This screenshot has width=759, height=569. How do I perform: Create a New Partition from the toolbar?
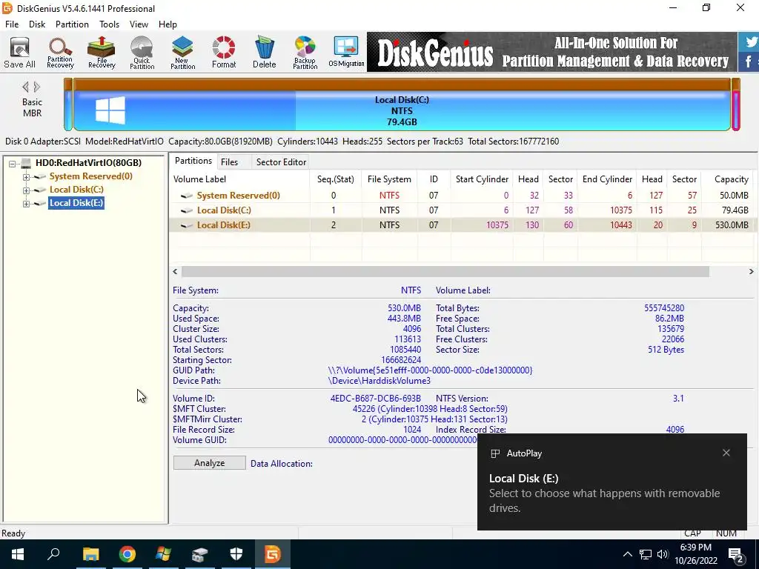182,53
